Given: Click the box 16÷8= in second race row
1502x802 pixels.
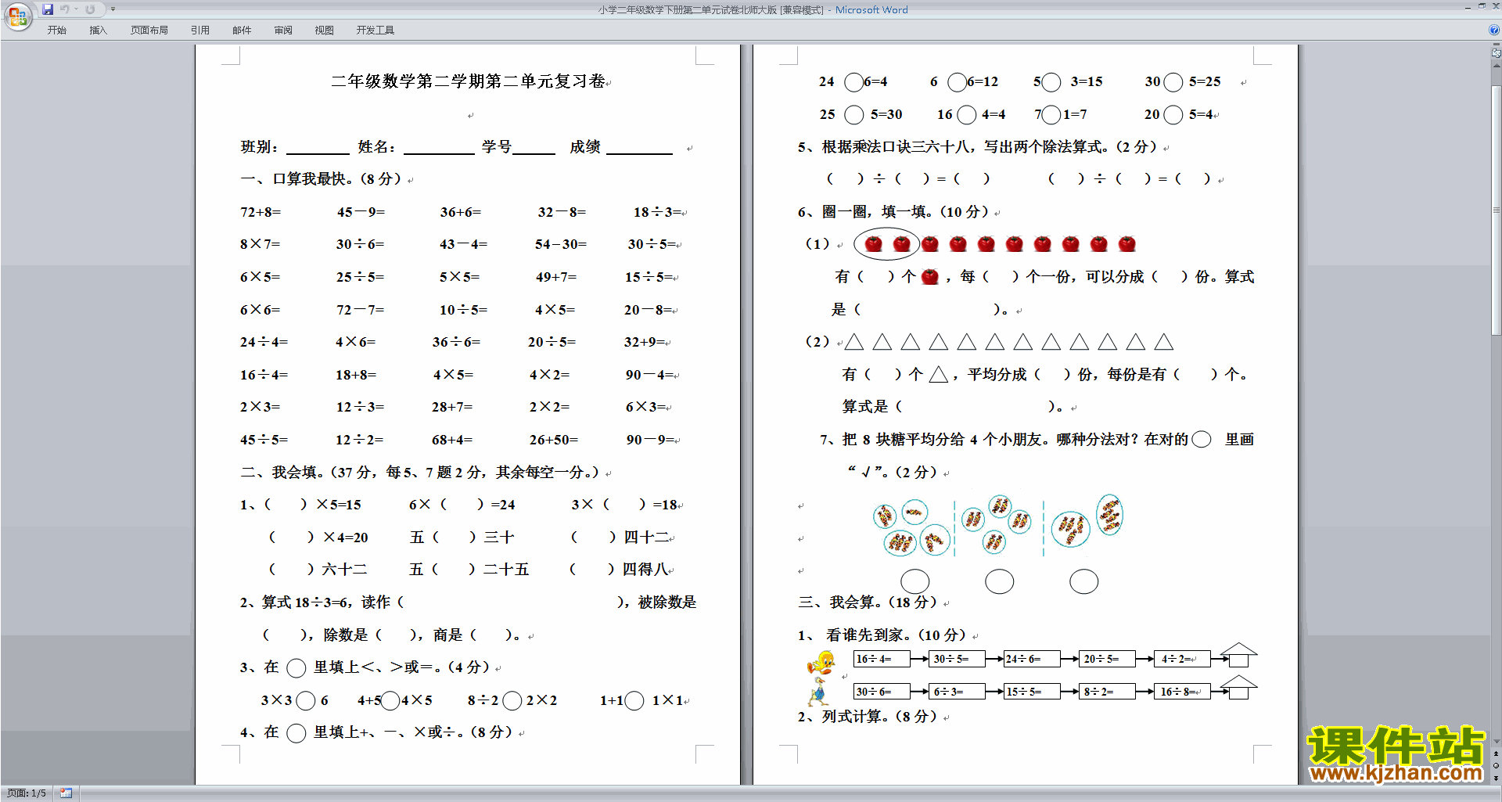Looking at the screenshot, I should [1182, 692].
